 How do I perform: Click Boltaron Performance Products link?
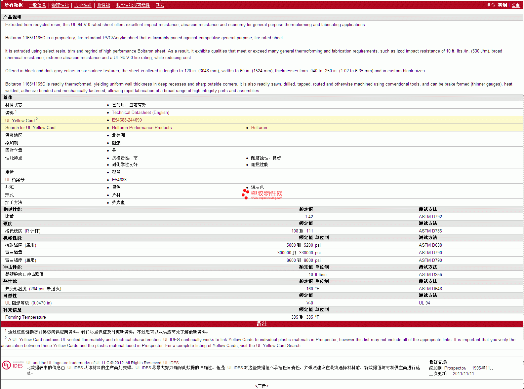[142, 128]
